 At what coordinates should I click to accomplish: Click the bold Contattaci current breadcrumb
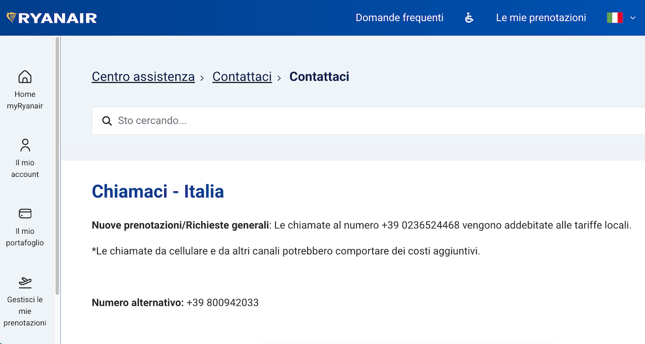pyautogui.click(x=319, y=77)
